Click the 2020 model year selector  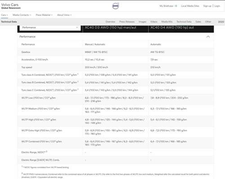[221, 22]
